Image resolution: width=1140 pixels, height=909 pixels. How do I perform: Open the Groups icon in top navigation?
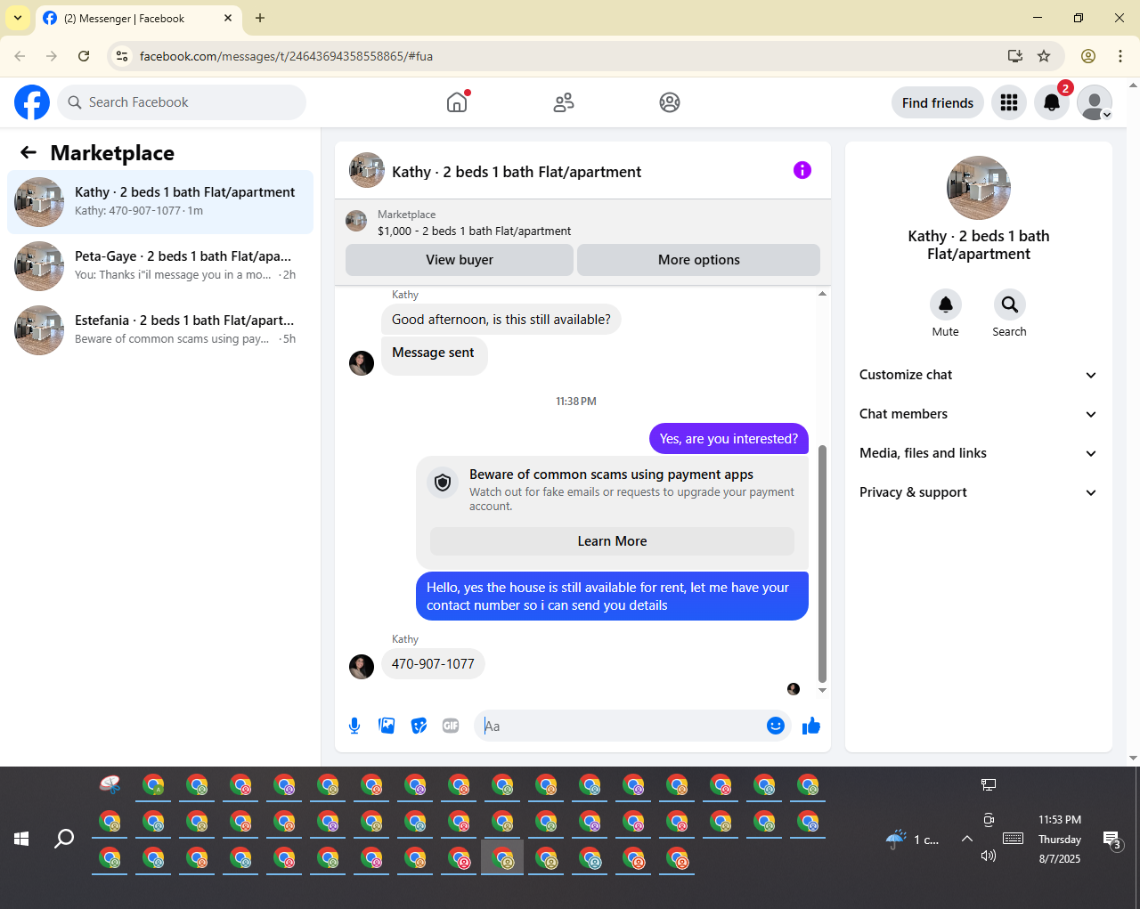click(x=670, y=102)
